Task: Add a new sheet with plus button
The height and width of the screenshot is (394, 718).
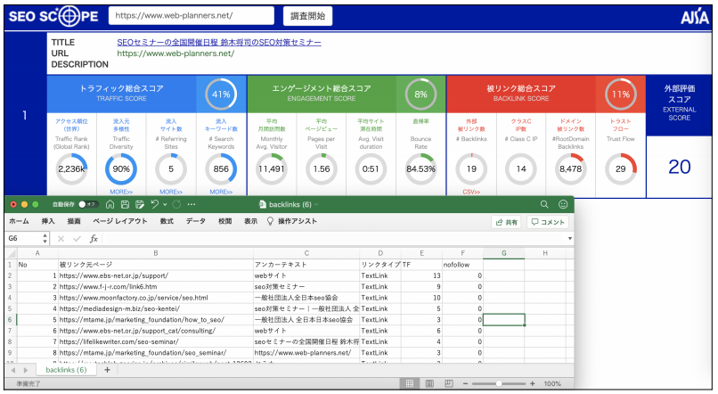Action: 107,370
